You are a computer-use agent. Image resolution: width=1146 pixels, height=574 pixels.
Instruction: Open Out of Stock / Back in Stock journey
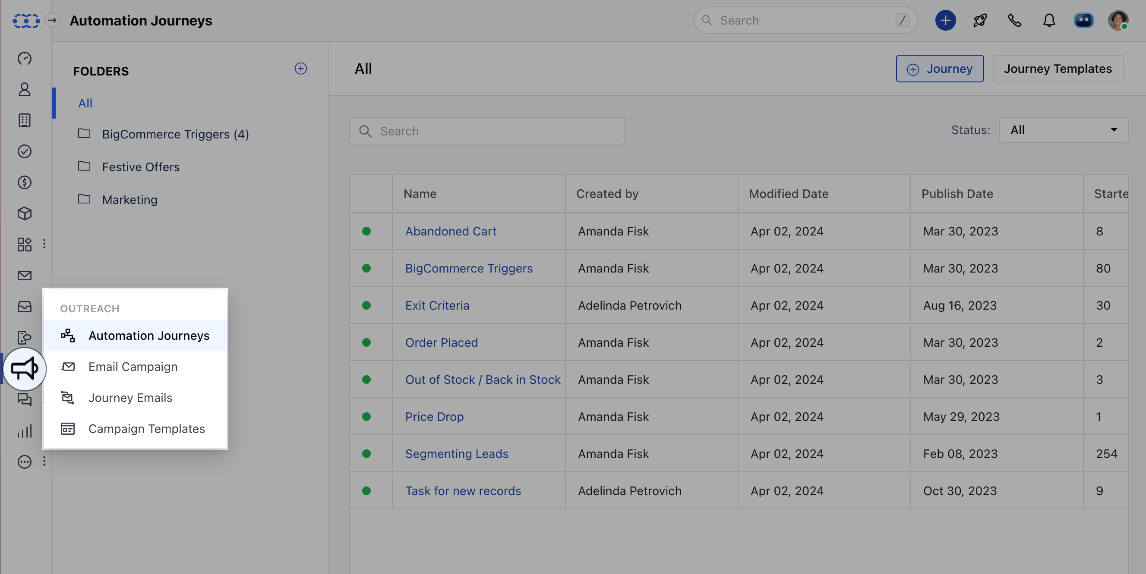[482, 380]
